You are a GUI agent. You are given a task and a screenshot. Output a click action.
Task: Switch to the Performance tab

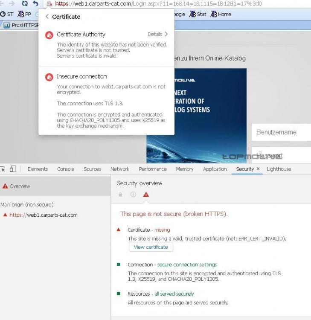tap(153, 169)
